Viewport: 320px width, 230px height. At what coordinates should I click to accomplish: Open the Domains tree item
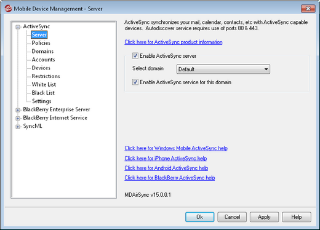pos(42,51)
